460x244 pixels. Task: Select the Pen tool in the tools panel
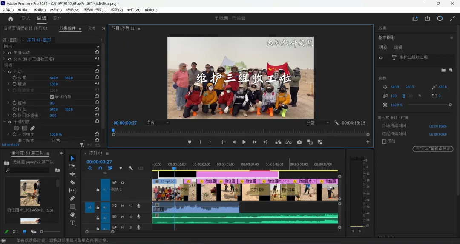pos(72,199)
